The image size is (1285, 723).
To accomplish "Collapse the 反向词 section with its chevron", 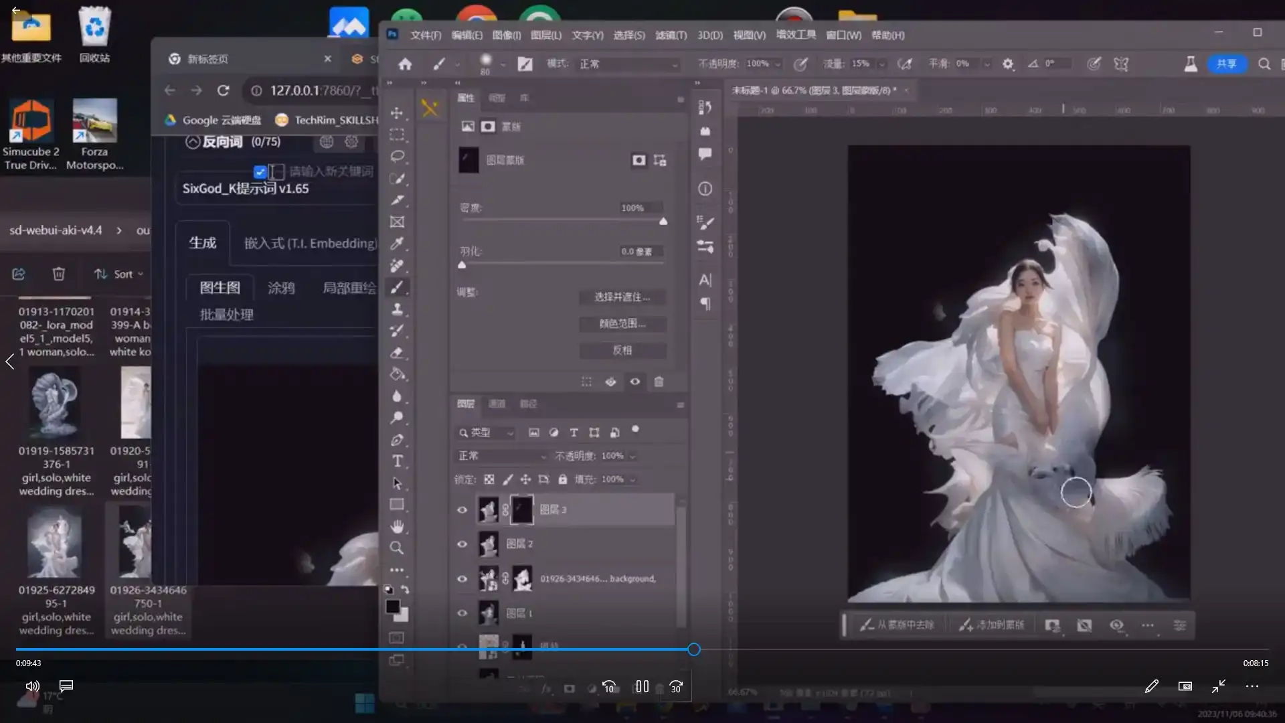I will 193,141.
